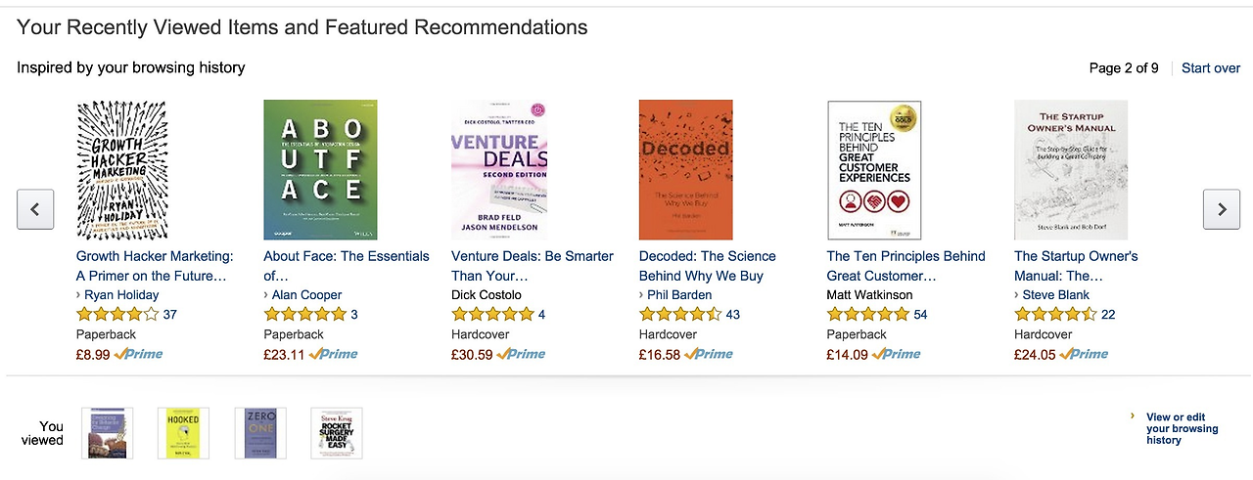Open About Face book cover image
The width and height of the screenshot is (1253, 480).
pos(309,170)
